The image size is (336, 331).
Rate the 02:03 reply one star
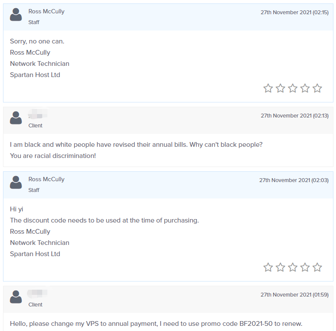268,267
